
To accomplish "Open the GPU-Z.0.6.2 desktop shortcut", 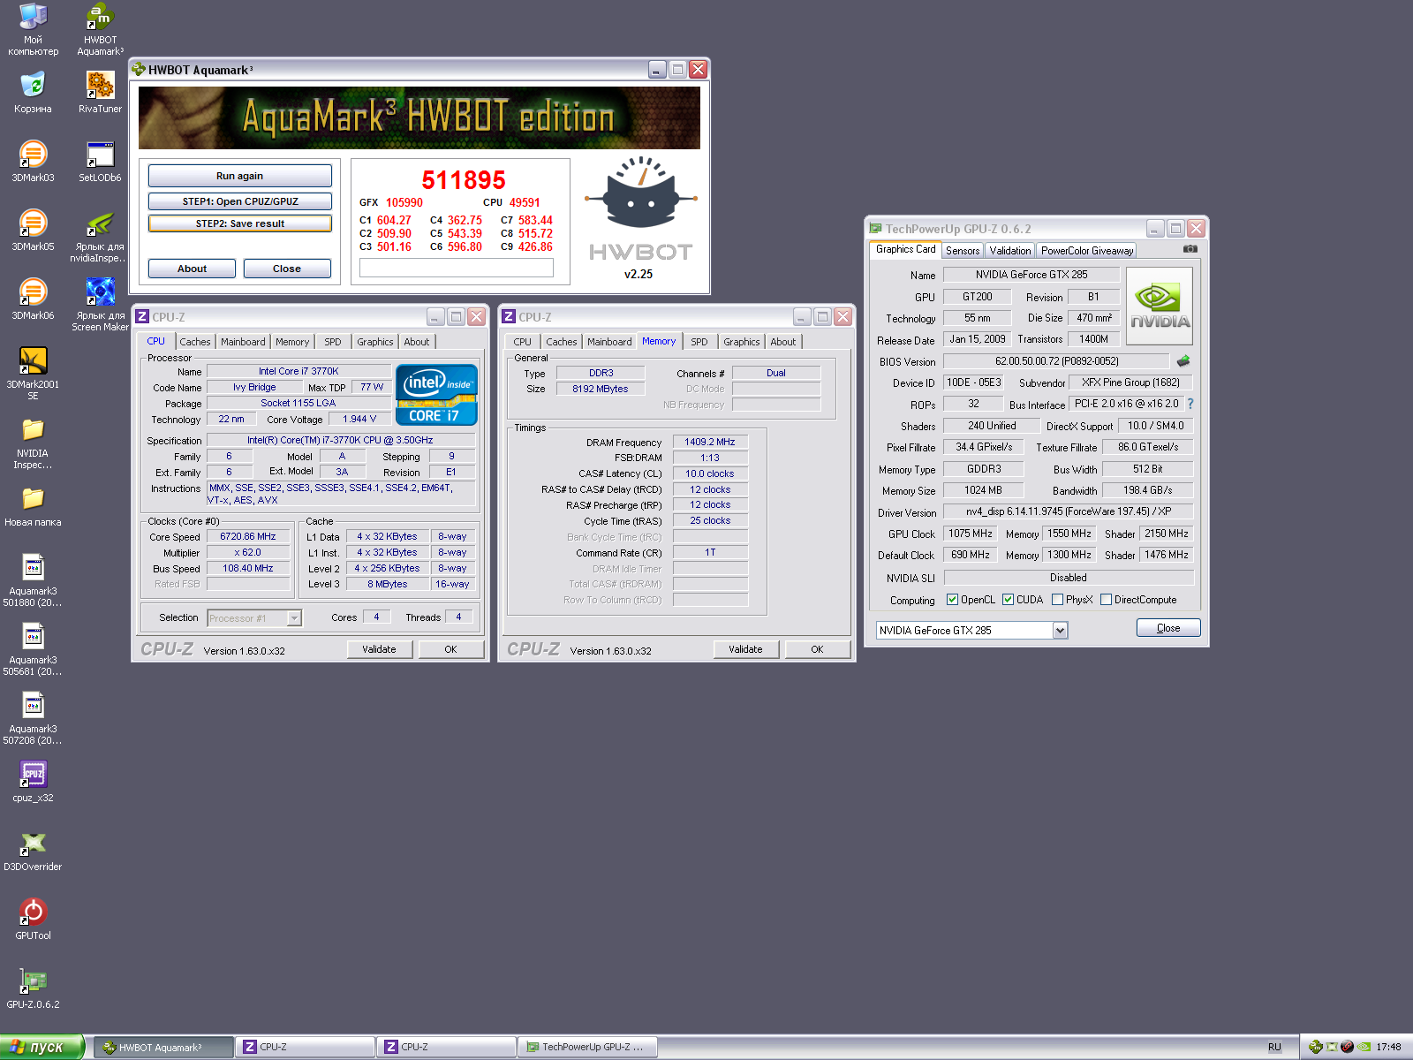I will (x=33, y=988).
